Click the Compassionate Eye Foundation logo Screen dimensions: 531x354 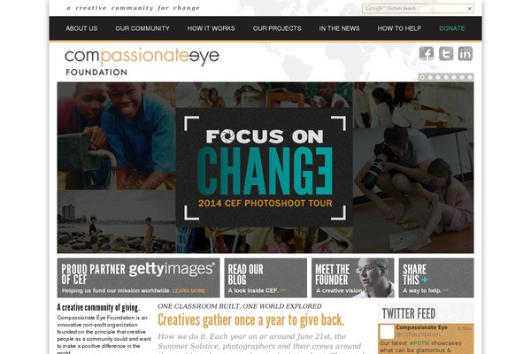(142, 62)
